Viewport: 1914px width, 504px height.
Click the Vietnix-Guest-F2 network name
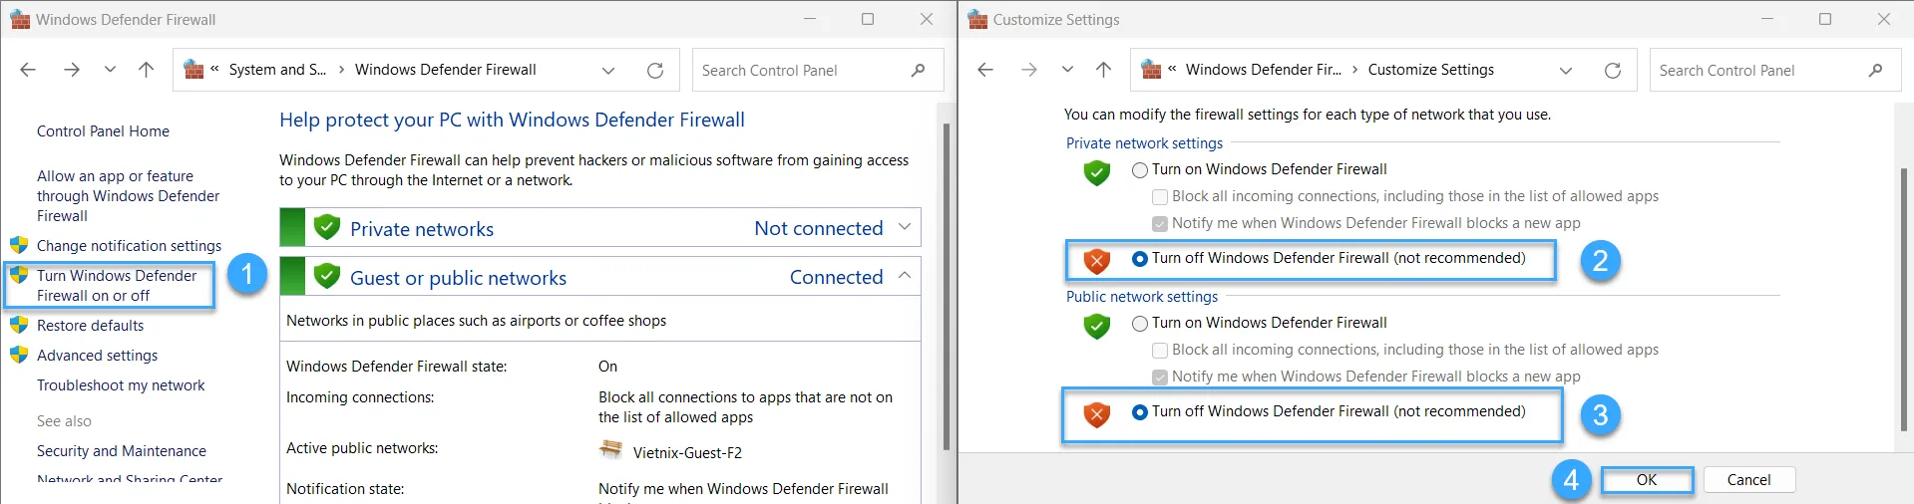(x=687, y=453)
